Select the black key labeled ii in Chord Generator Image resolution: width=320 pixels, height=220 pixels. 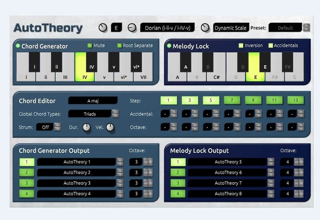(x=56, y=63)
